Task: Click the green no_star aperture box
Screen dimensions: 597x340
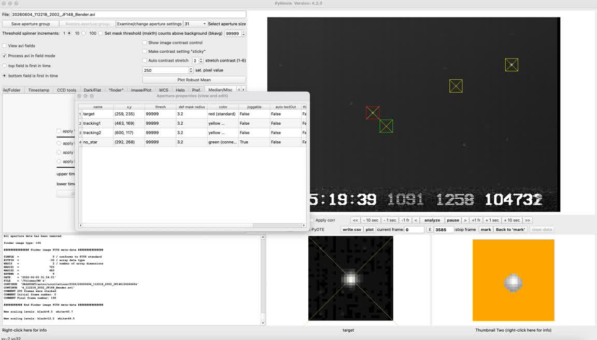Action: pos(386,126)
